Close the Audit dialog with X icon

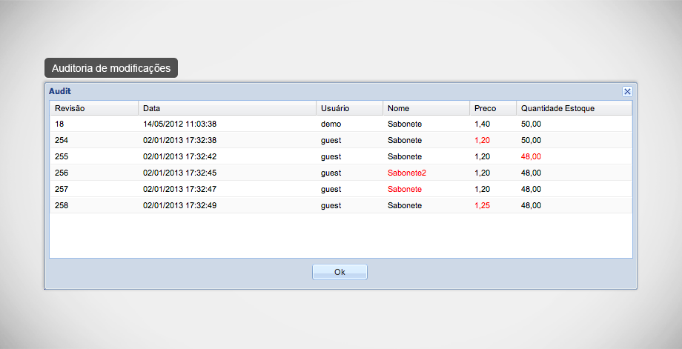point(627,91)
